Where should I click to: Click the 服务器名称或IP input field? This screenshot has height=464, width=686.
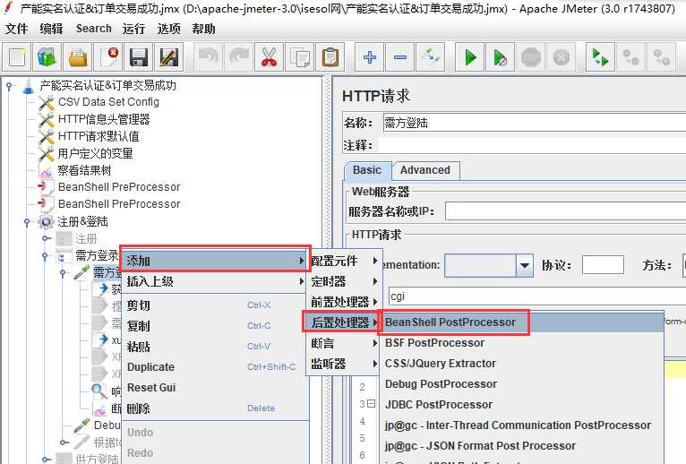[x=566, y=211]
